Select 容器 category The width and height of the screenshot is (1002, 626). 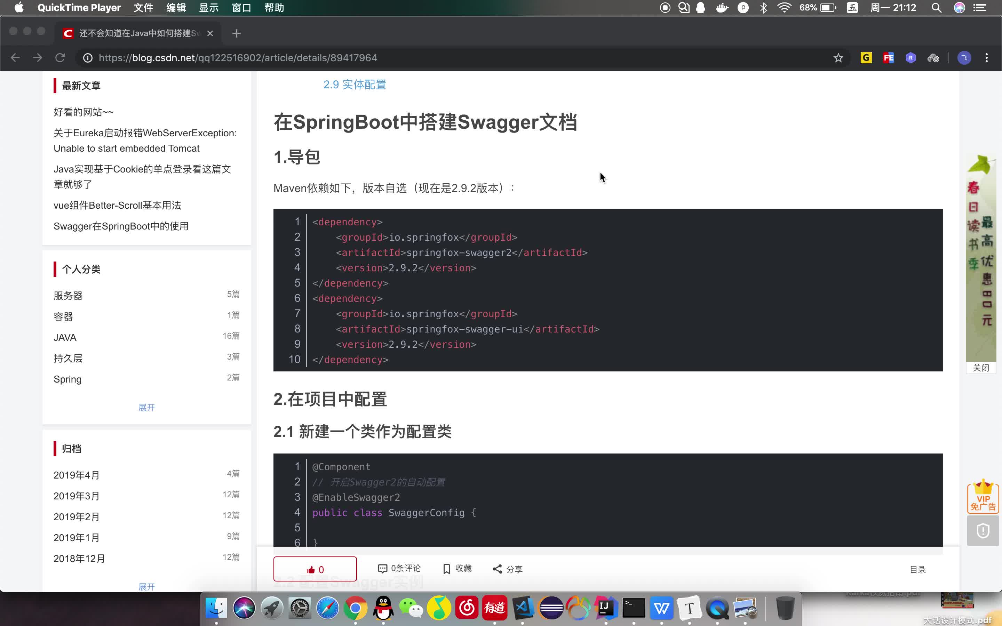(x=63, y=316)
